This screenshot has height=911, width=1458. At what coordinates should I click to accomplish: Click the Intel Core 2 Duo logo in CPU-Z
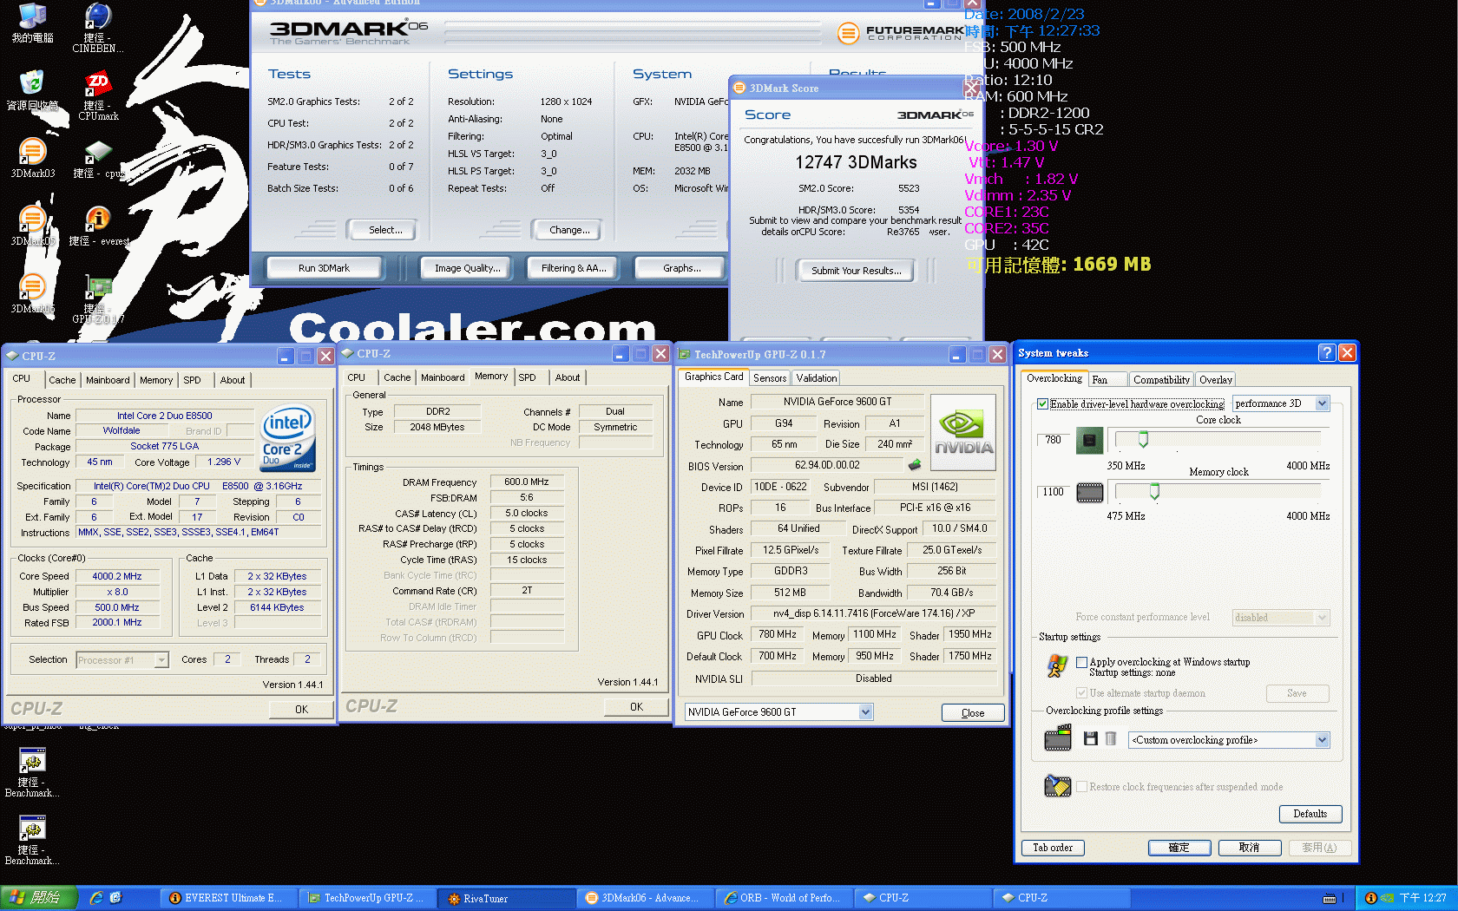pos(287,438)
